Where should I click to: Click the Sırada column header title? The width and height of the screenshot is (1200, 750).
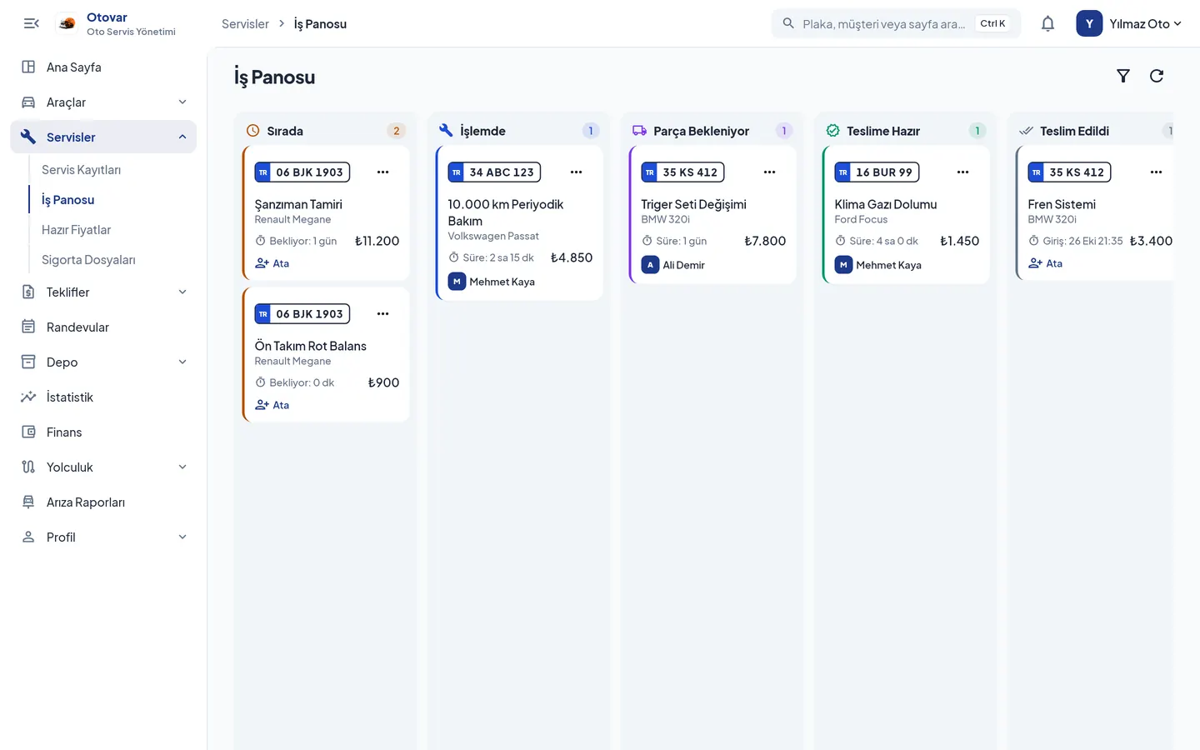(285, 131)
